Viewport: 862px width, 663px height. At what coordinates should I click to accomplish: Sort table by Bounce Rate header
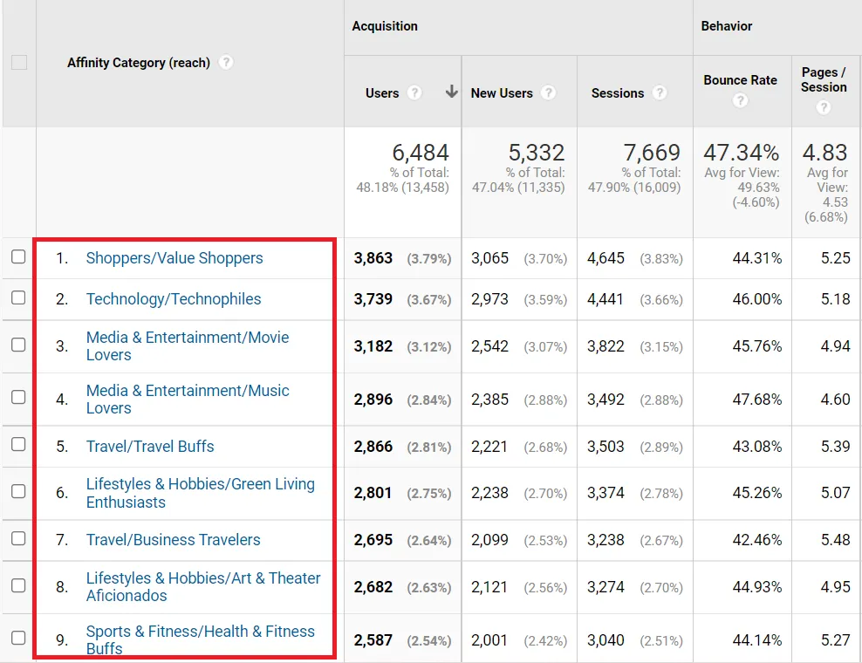[740, 80]
